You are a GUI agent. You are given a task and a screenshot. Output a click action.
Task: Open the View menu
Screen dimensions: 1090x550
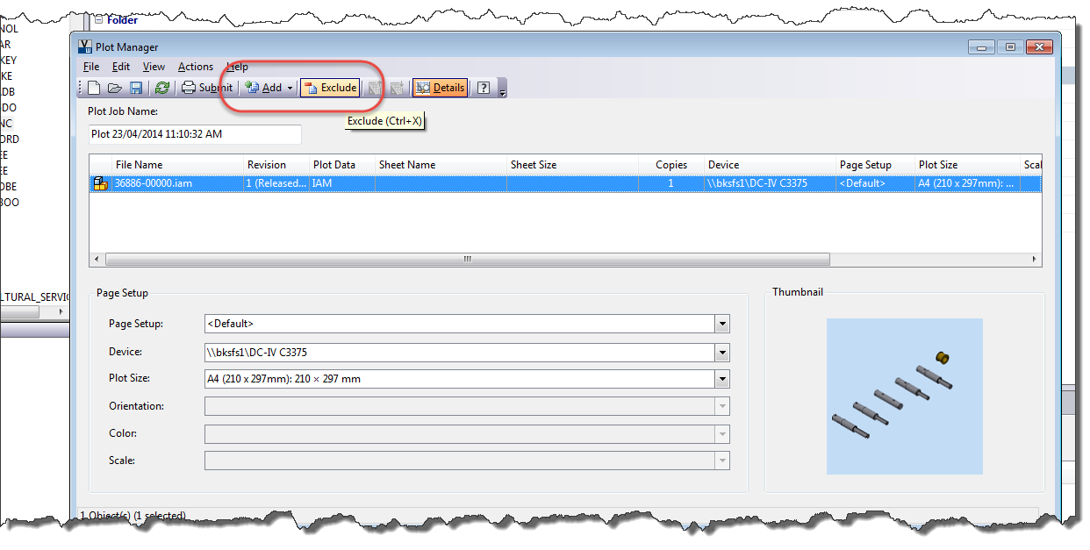[x=154, y=66]
